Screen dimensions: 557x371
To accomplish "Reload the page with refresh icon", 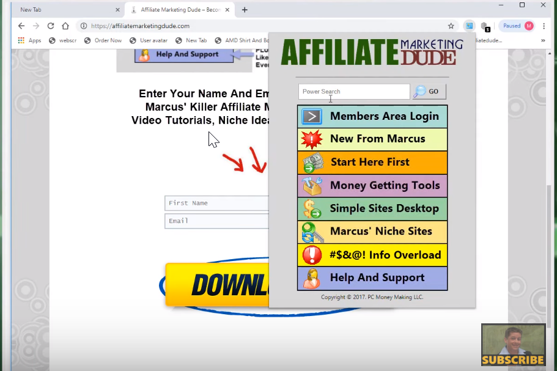I will pyautogui.click(x=51, y=26).
